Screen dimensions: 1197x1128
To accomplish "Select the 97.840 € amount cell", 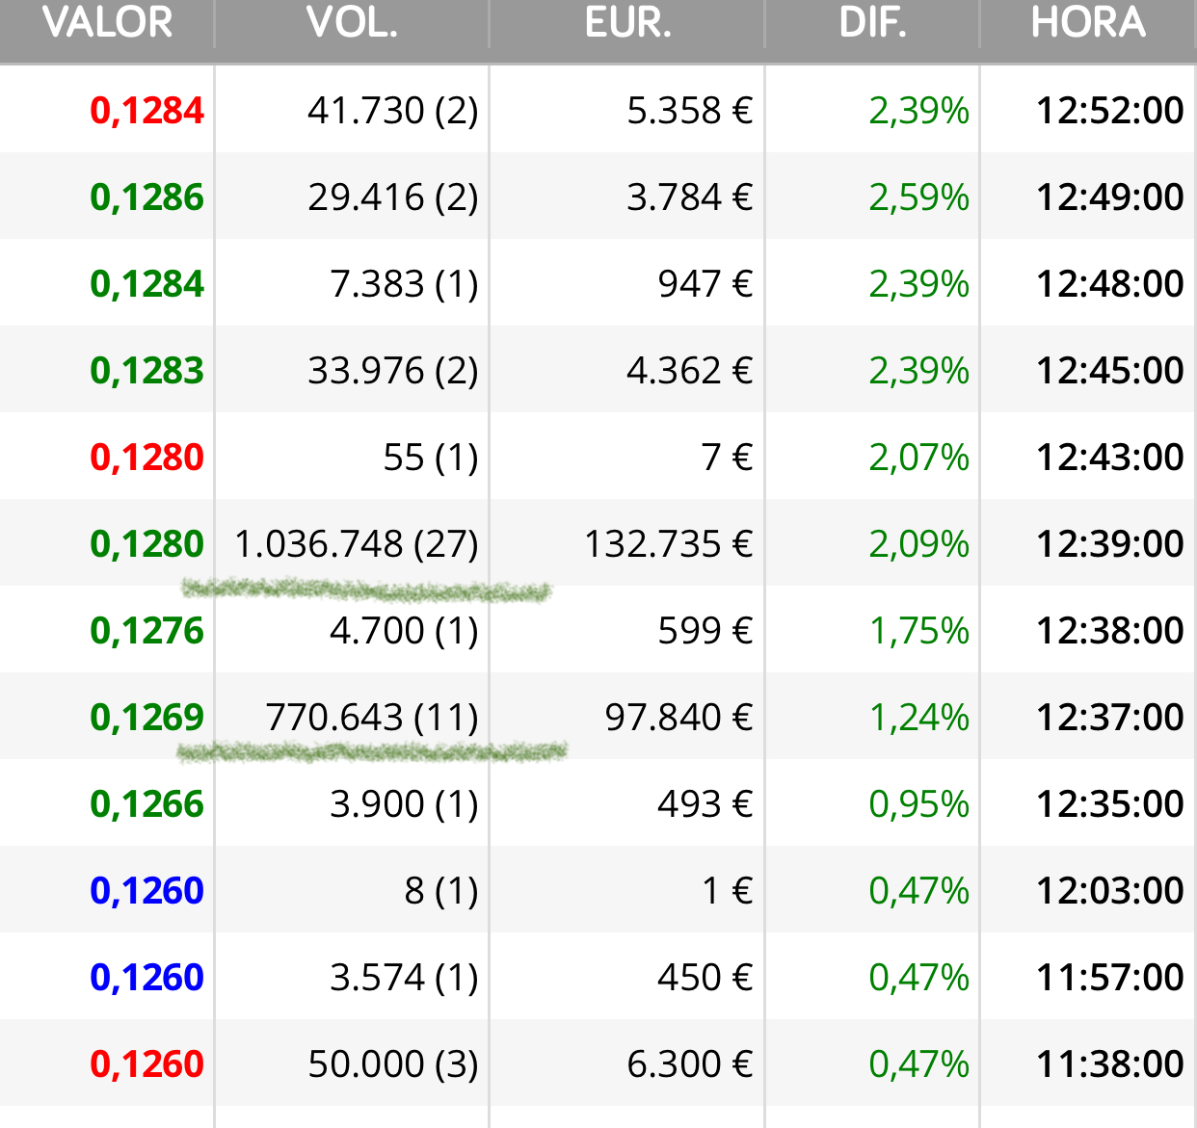I will 679,718.
